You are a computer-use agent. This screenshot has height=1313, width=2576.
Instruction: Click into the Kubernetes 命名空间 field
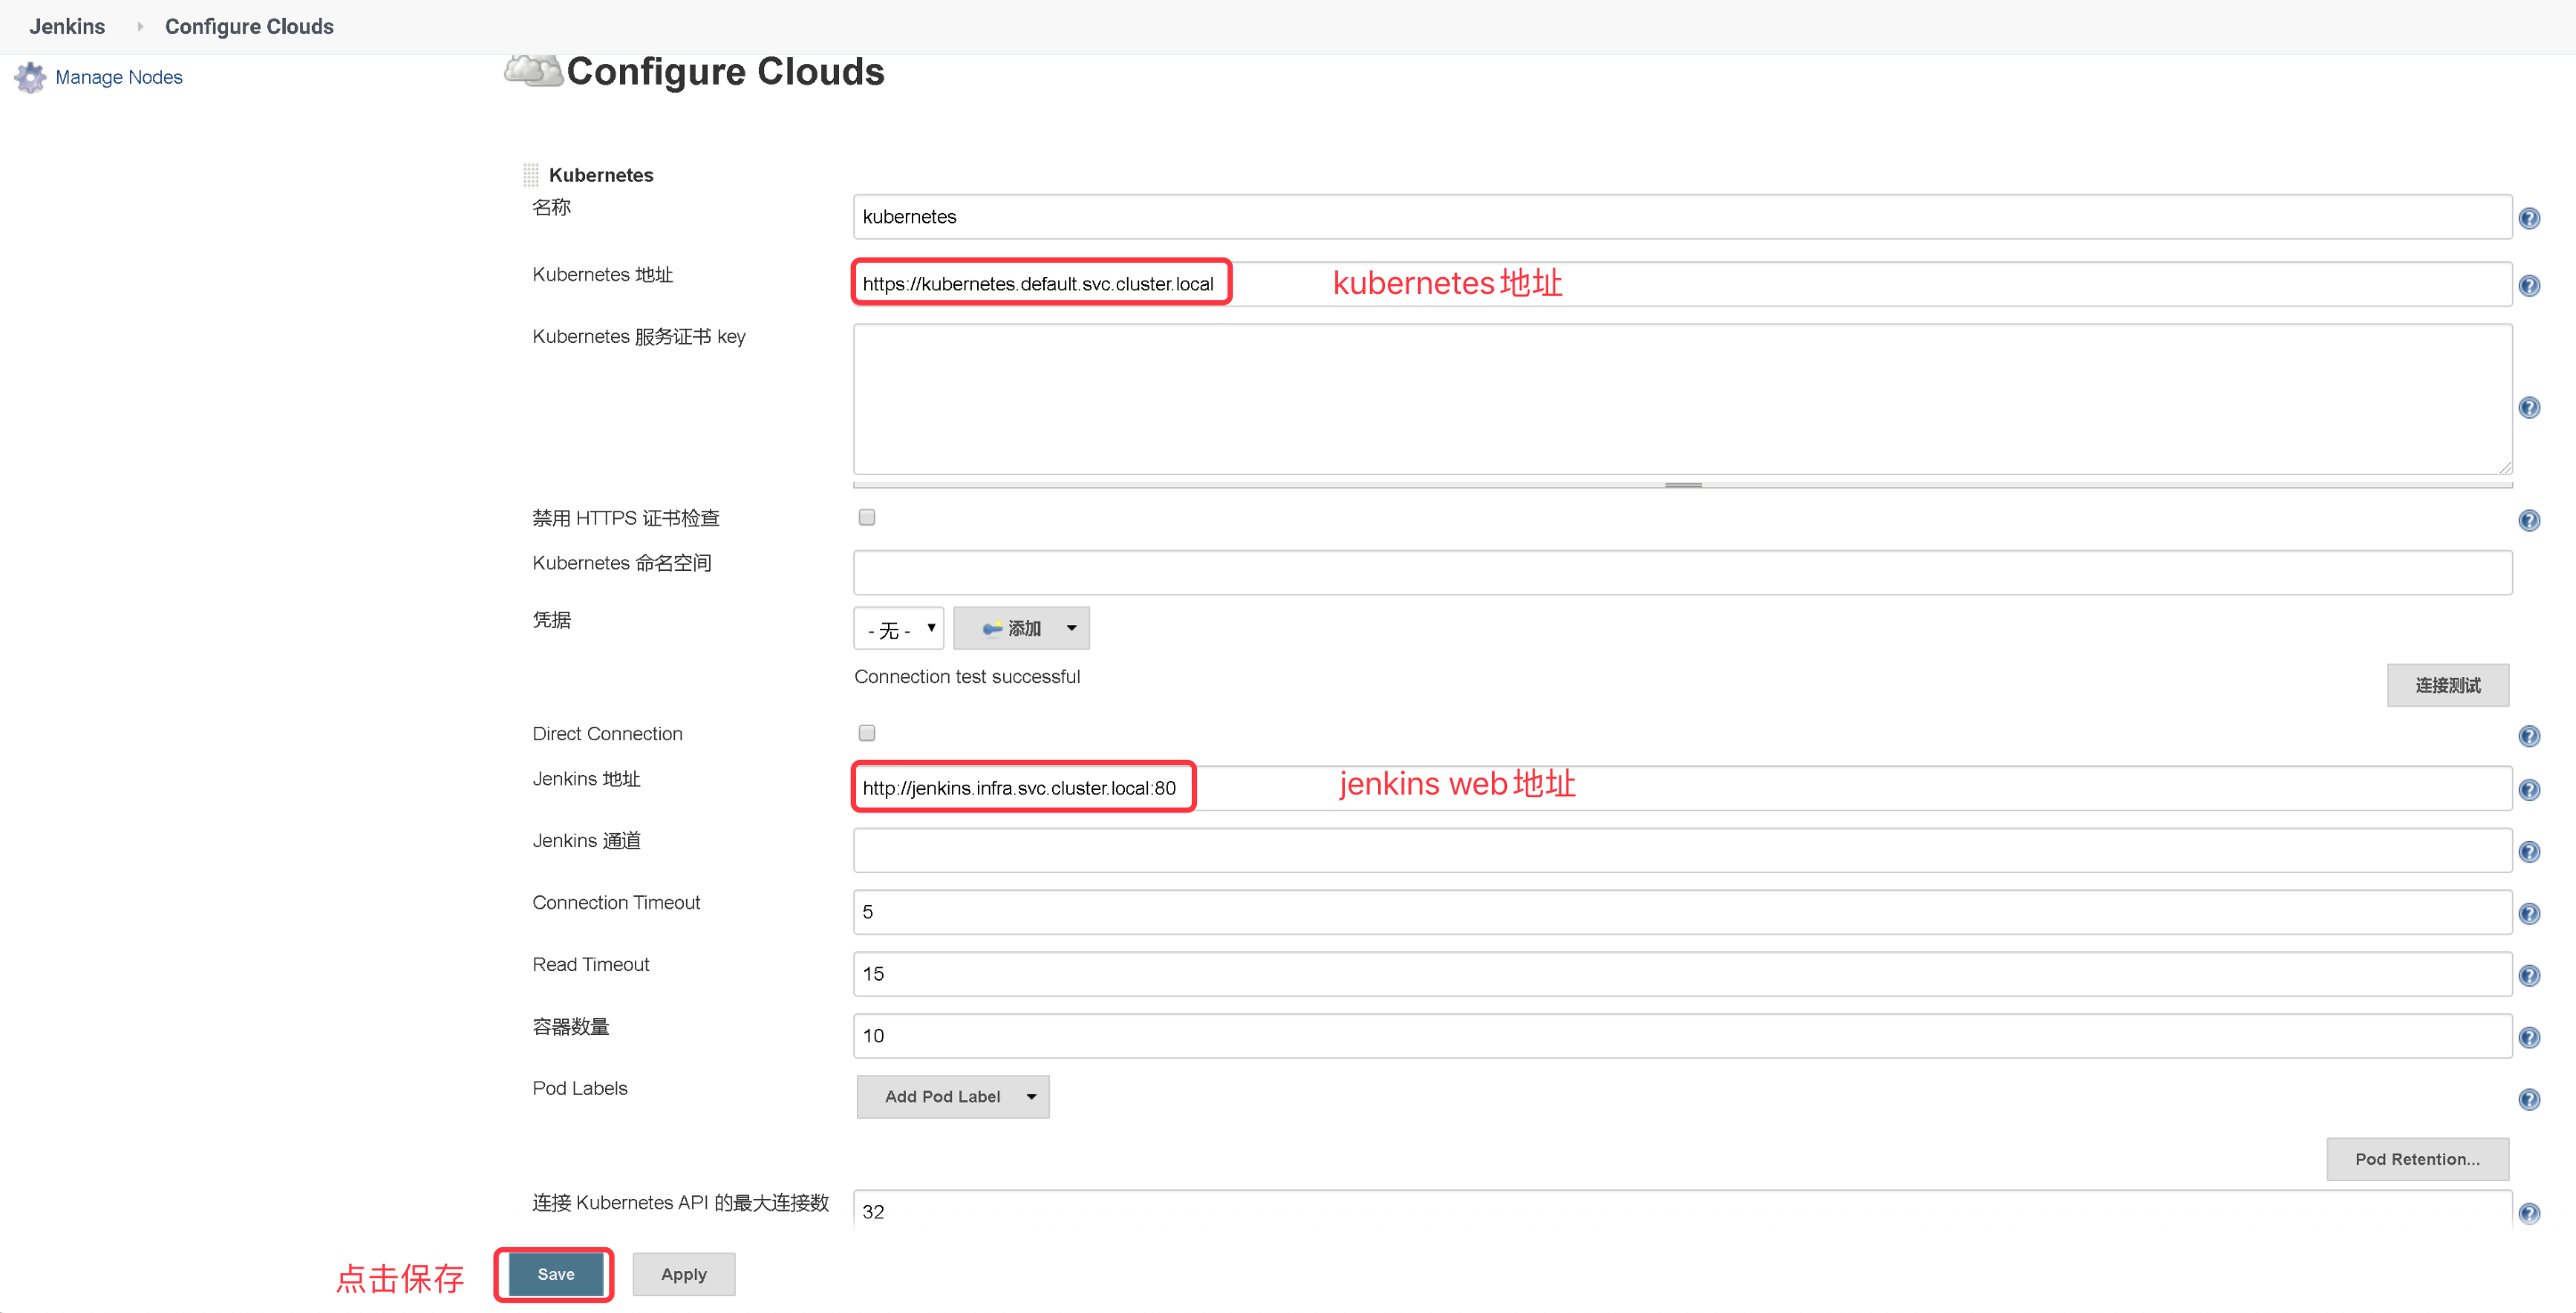pyautogui.click(x=1681, y=573)
